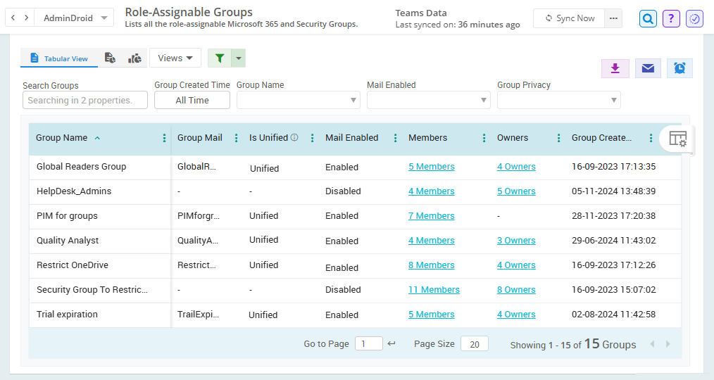Screen dimensions: 714x380
Task: Open the schedule alarm clock icon
Action: [679, 68]
